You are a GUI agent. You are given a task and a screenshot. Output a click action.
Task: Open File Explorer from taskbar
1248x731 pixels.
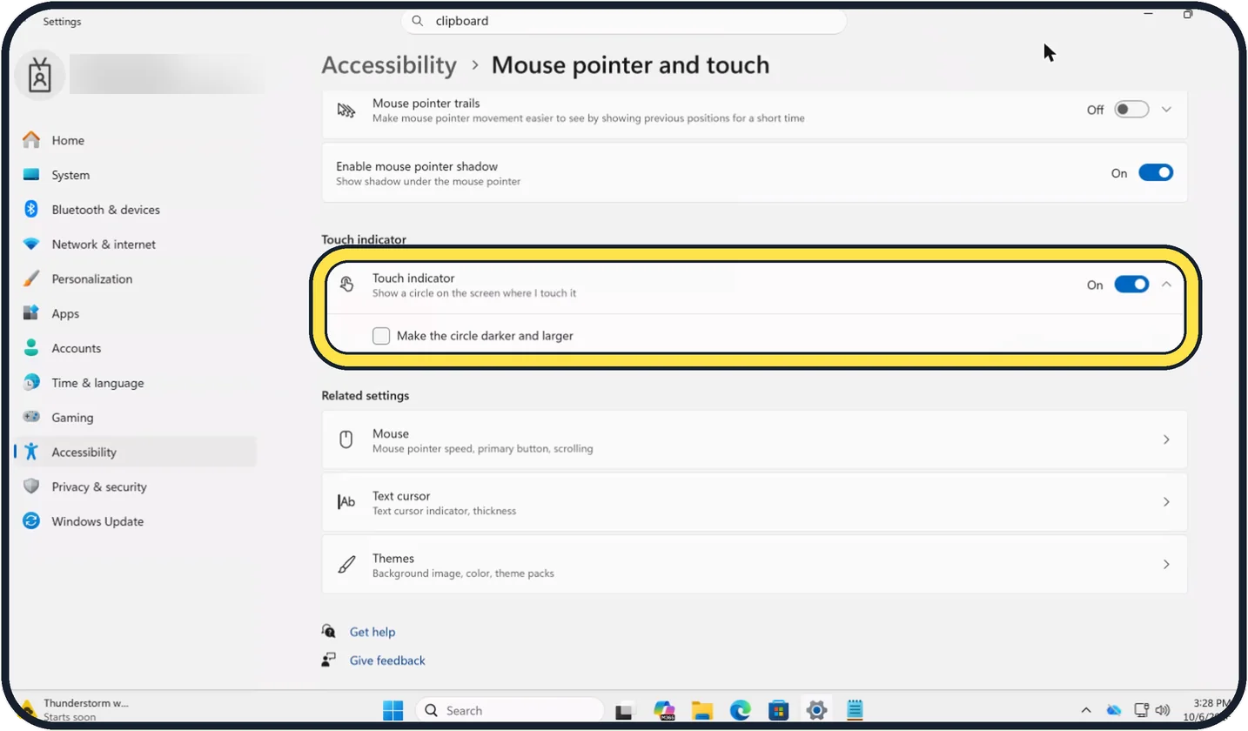[x=702, y=710]
